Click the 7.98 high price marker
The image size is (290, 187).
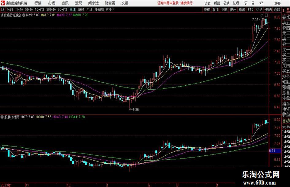point(255,20)
